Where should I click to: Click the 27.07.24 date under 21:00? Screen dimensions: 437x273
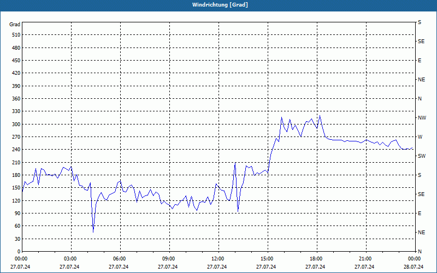click(364, 267)
